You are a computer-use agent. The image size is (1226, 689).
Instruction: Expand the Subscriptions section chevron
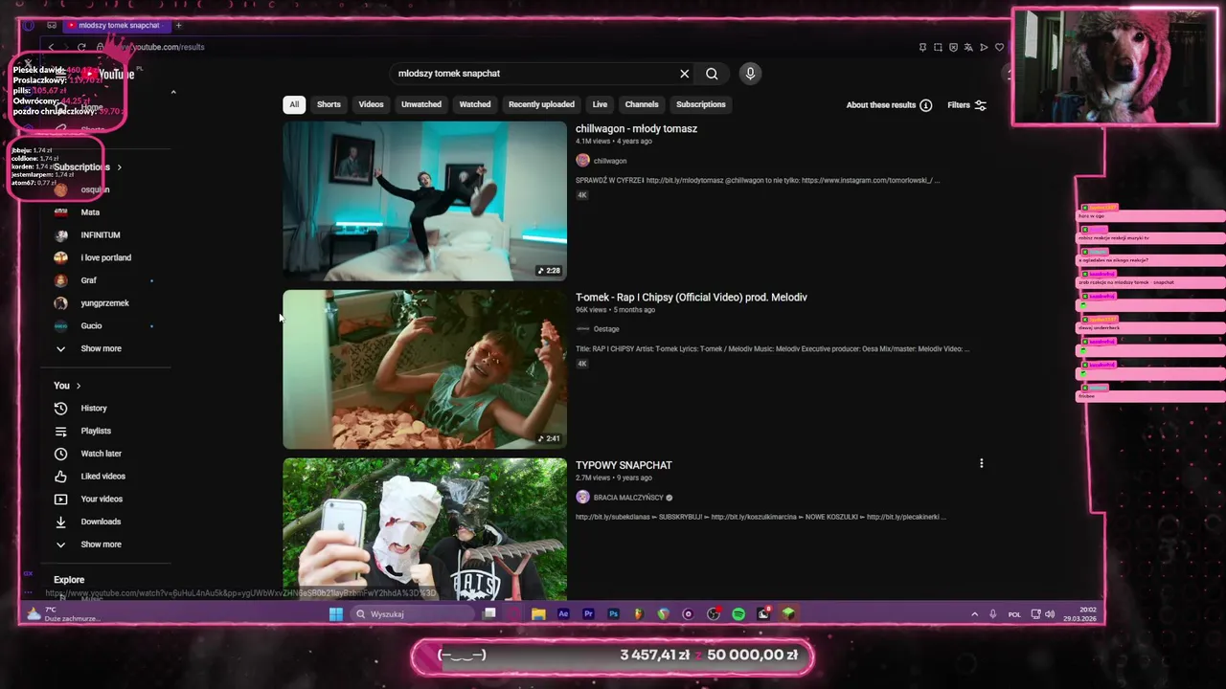pyautogui.click(x=119, y=167)
